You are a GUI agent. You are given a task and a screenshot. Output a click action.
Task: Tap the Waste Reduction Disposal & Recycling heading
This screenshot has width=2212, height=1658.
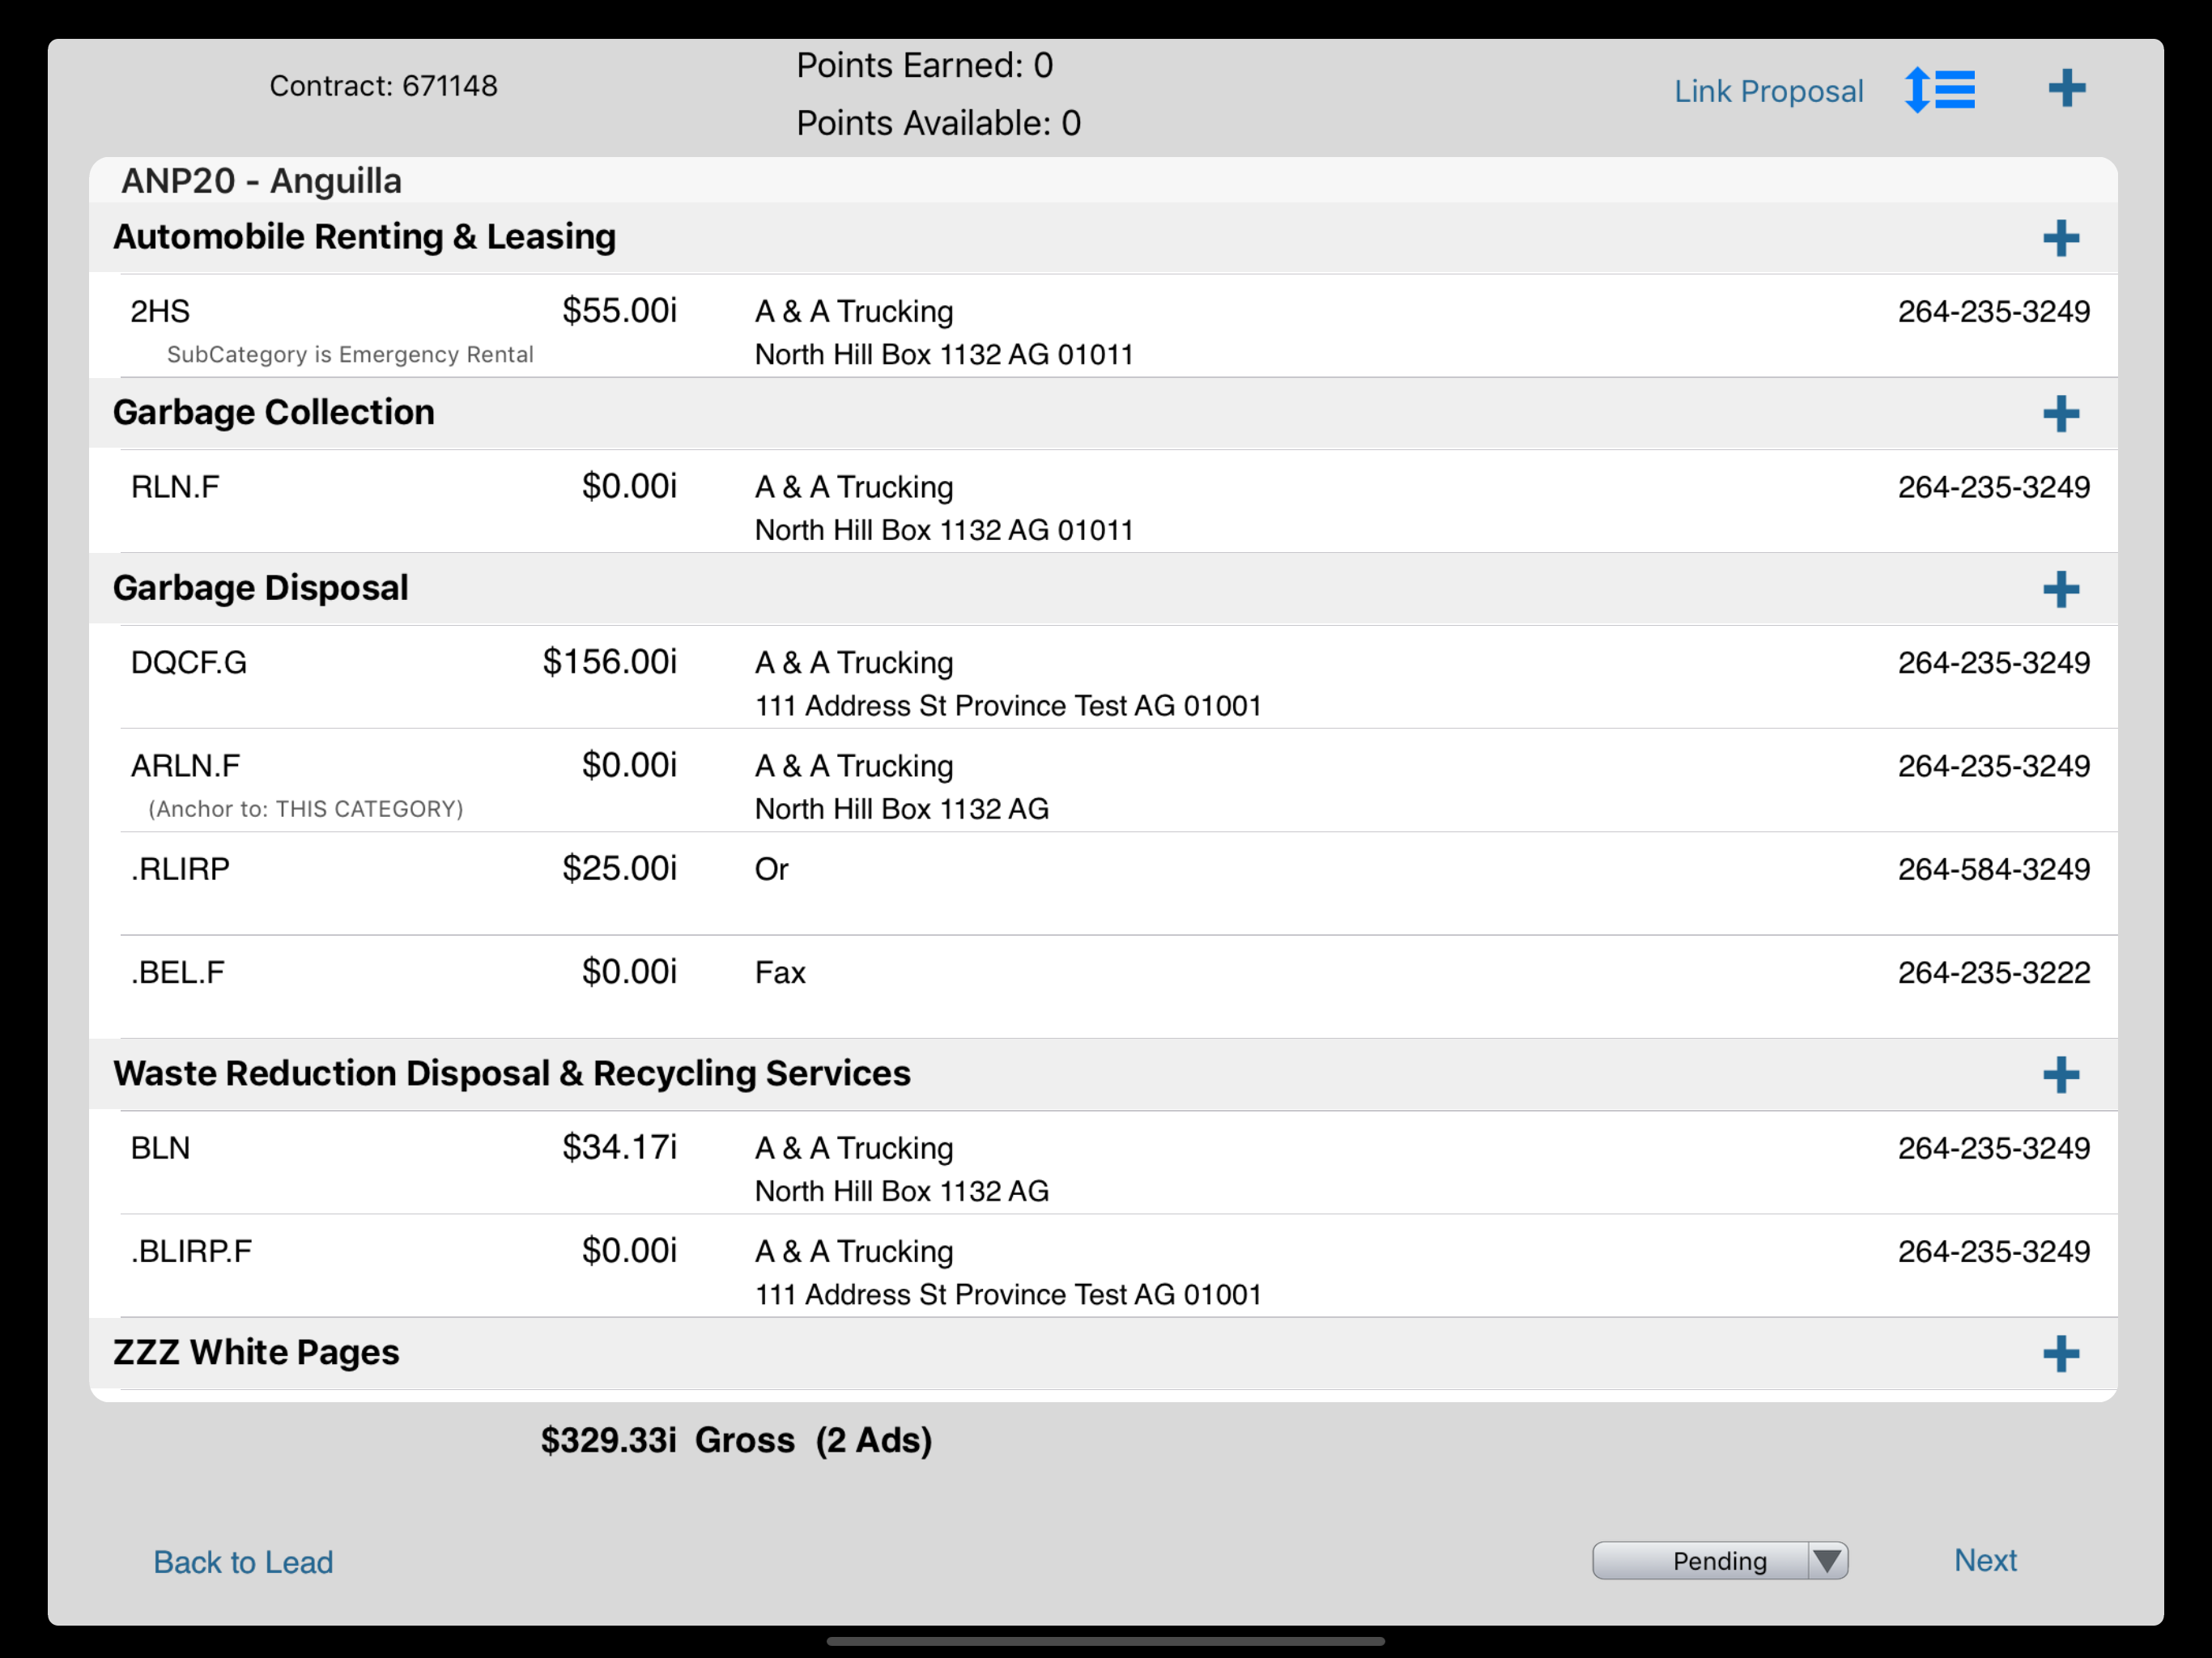tap(512, 1073)
